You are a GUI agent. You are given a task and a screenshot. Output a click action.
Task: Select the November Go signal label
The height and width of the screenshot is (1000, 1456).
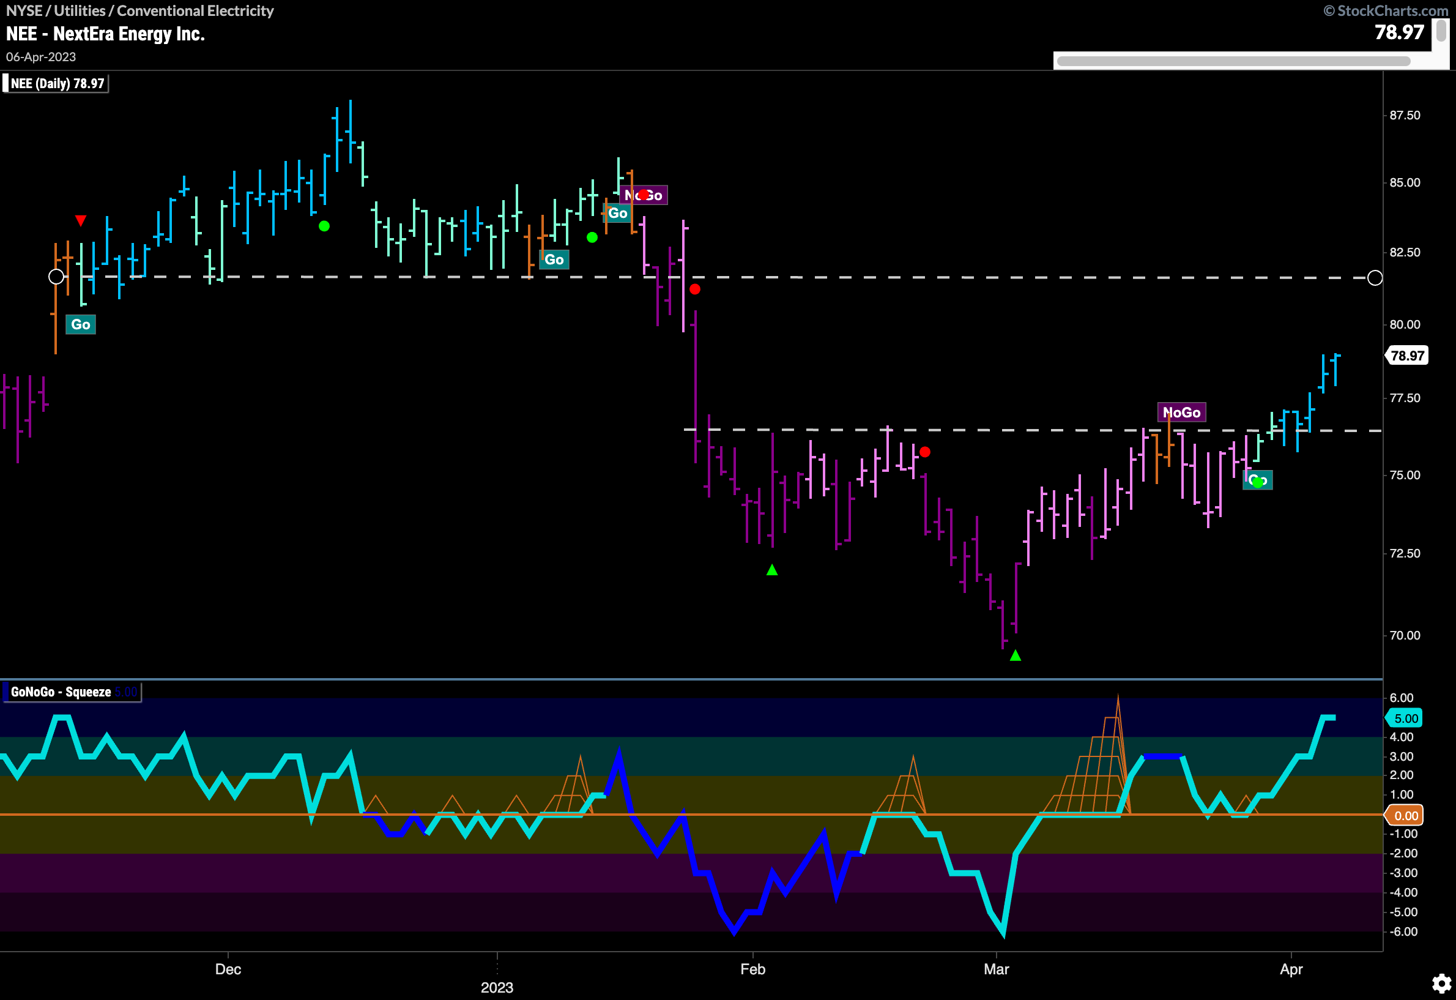point(81,324)
